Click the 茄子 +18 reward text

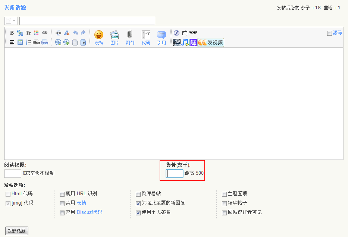311,8
